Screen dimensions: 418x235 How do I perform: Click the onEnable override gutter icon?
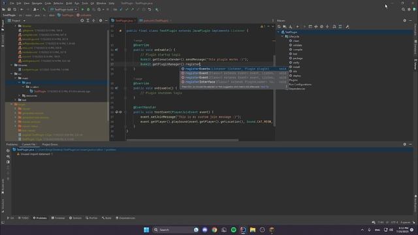click(x=116, y=50)
